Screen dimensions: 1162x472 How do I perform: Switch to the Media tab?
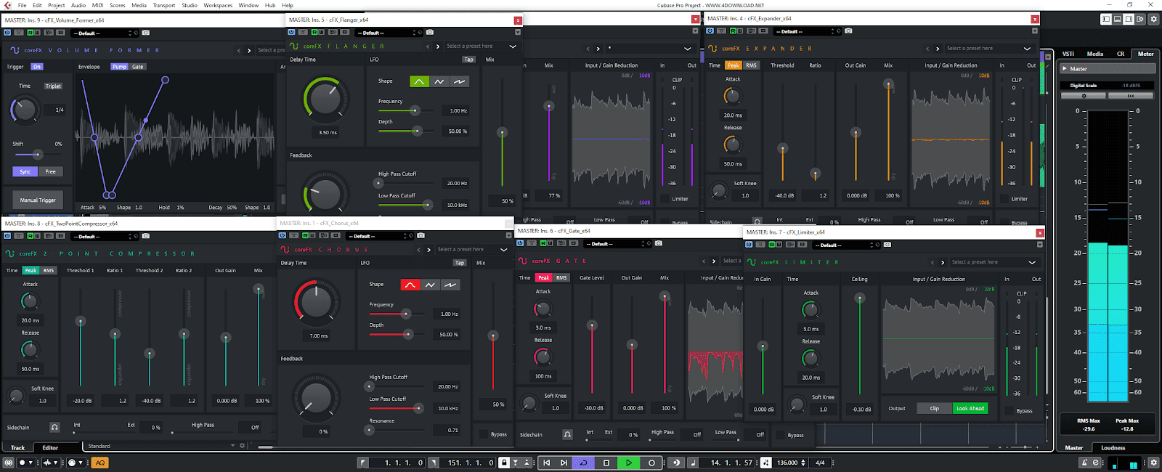click(x=1094, y=54)
